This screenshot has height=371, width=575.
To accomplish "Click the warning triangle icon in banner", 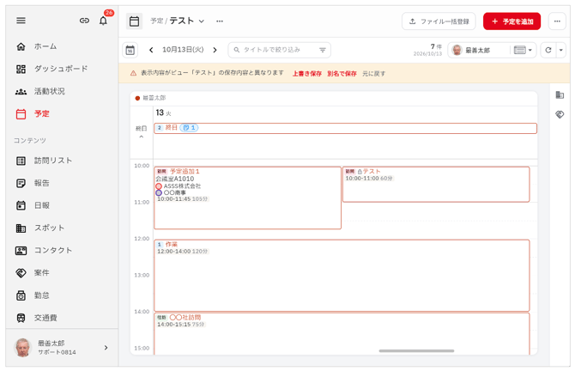I will click(134, 73).
